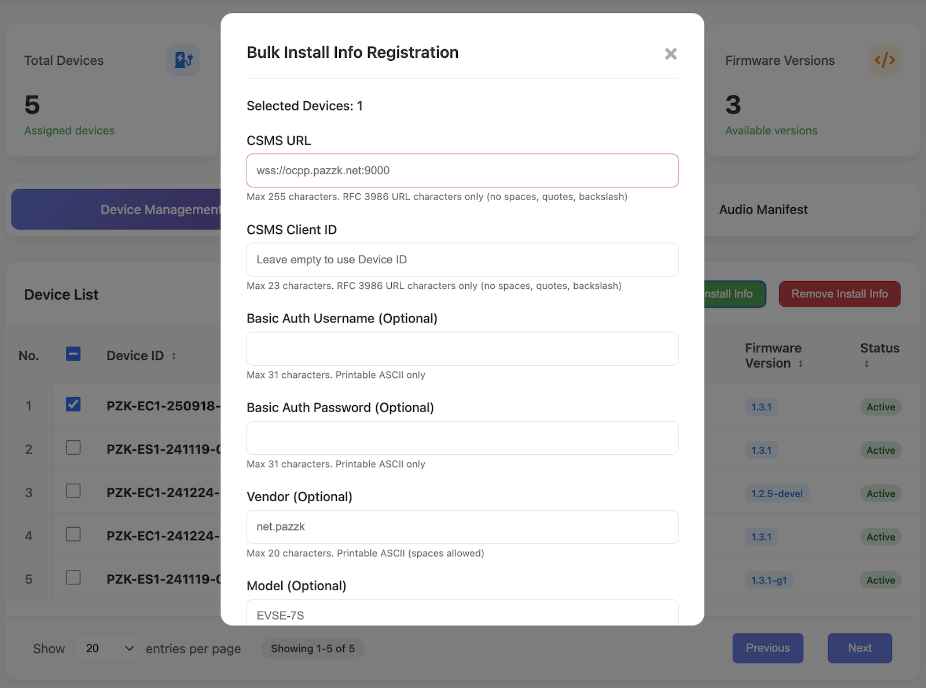Screen dimensions: 926x688
Task: Click the Vendor field showing net.pazzk
Action: [x=462, y=527]
